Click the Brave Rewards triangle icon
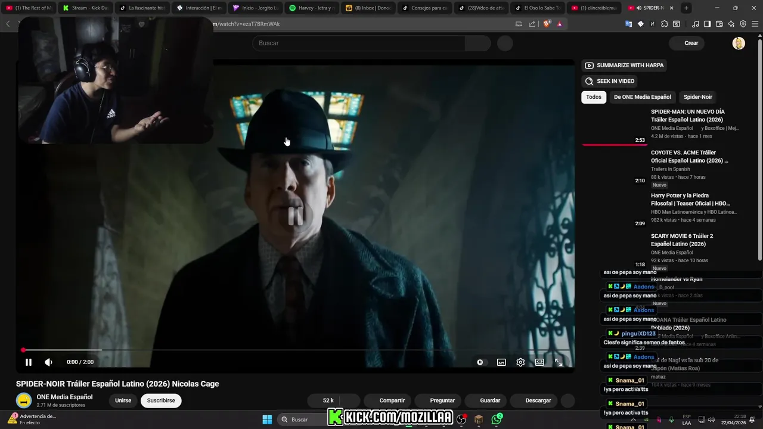The height and width of the screenshot is (429, 763). click(x=559, y=24)
